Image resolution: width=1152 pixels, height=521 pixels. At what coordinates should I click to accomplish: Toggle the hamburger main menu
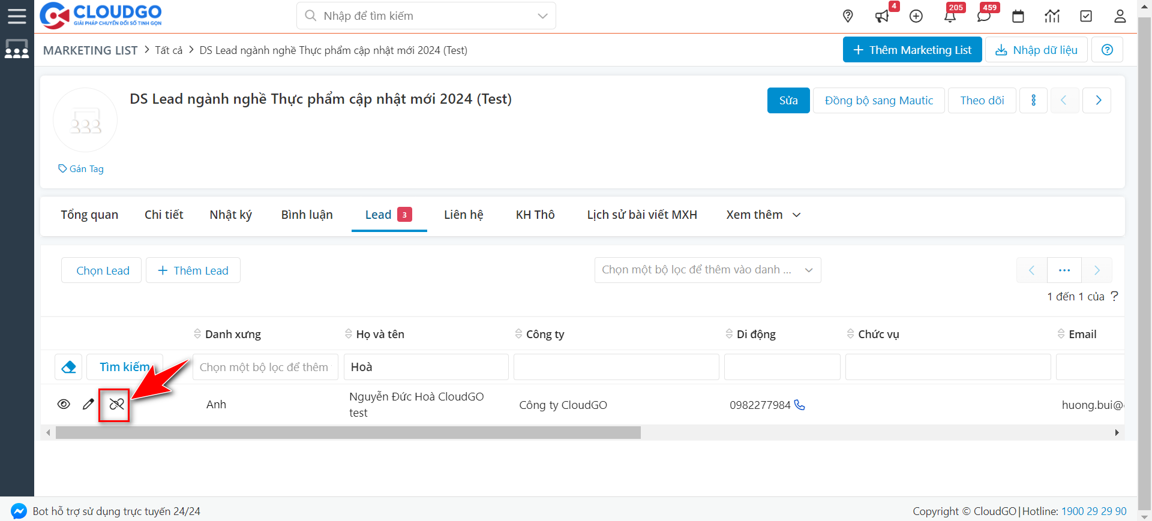tap(17, 16)
